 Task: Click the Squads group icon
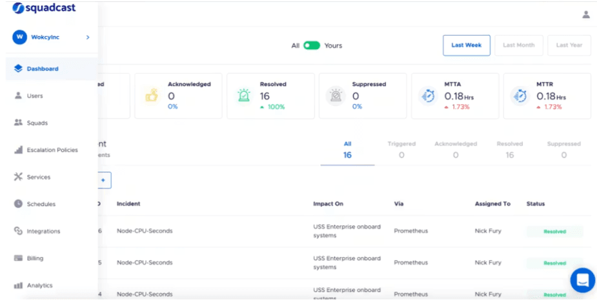pyautogui.click(x=18, y=123)
